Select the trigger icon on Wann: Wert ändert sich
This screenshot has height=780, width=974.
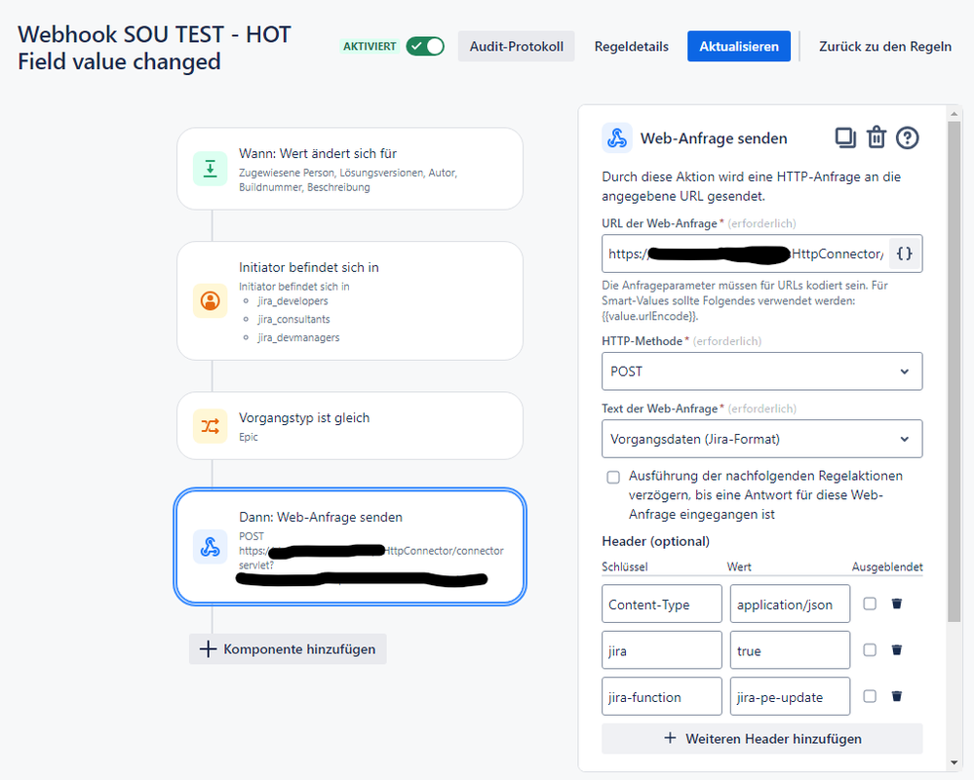pos(210,169)
